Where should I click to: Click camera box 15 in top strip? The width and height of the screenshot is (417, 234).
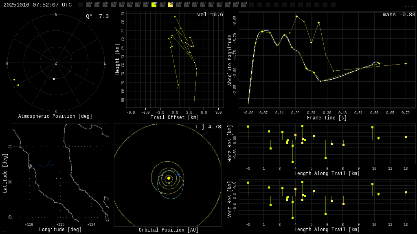(203, 5)
